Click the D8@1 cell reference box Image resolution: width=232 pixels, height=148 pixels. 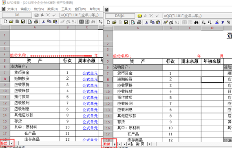click(120, 16)
